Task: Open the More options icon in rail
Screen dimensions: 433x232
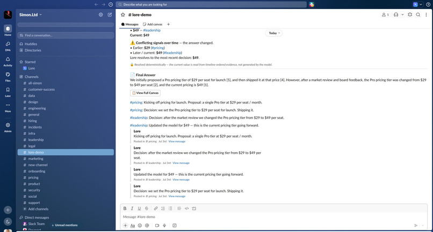Action: point(8,105)
